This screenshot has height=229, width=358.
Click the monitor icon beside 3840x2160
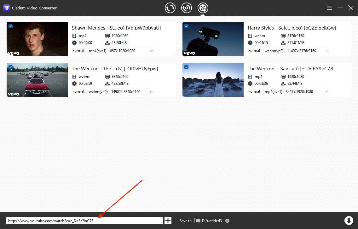click(107, 77)
